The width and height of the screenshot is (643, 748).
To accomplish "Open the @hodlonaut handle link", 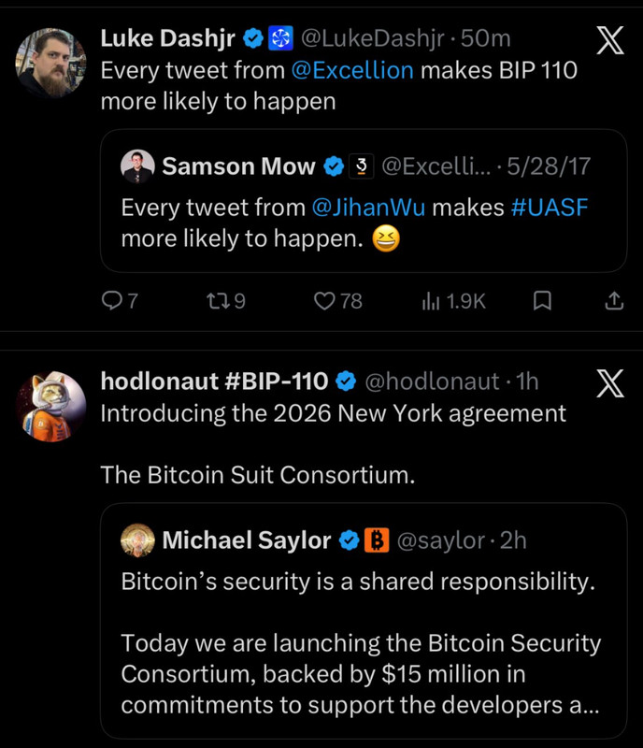I will [x=432, y=381].
